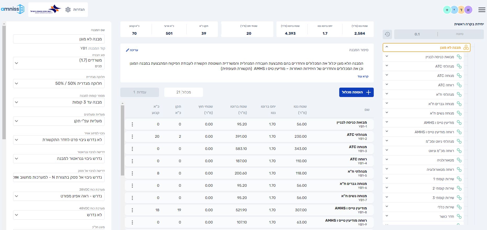
Task: Open three-dot menu for מנוחה נשים ח"א row
Action: coord(132,198)
